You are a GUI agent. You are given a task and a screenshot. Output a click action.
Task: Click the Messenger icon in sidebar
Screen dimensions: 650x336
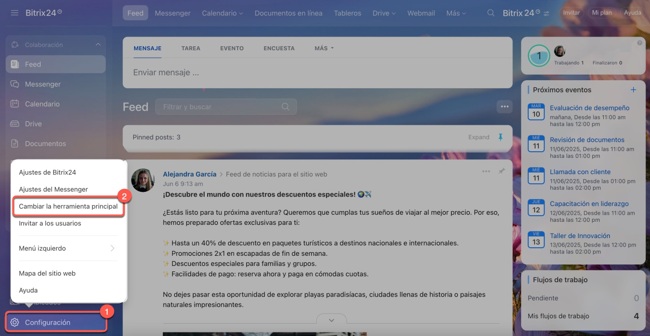click(x=15, y=84)
